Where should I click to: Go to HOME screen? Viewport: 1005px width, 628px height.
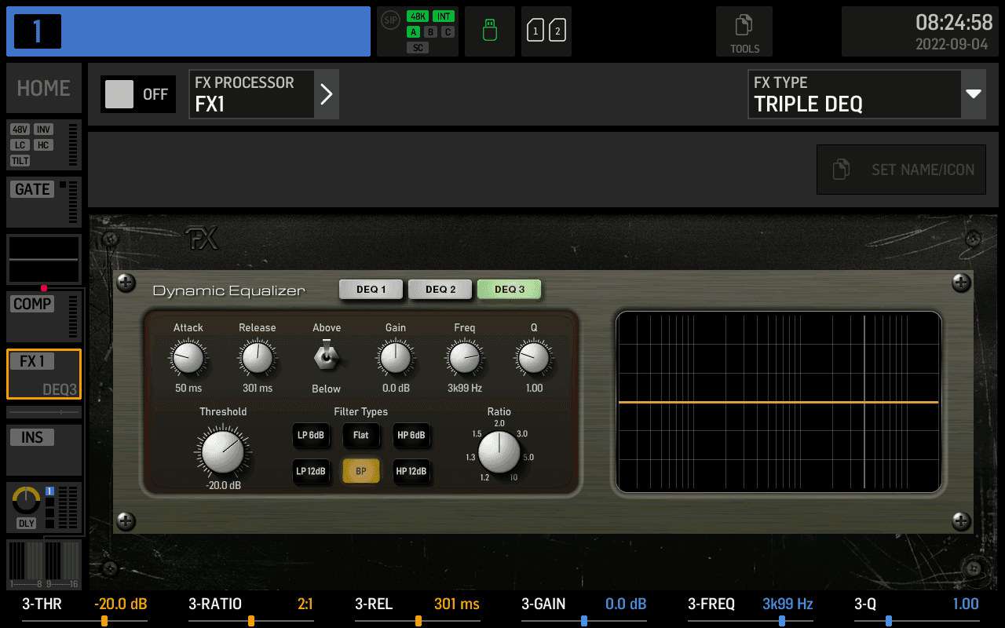(x=44, y=88)
